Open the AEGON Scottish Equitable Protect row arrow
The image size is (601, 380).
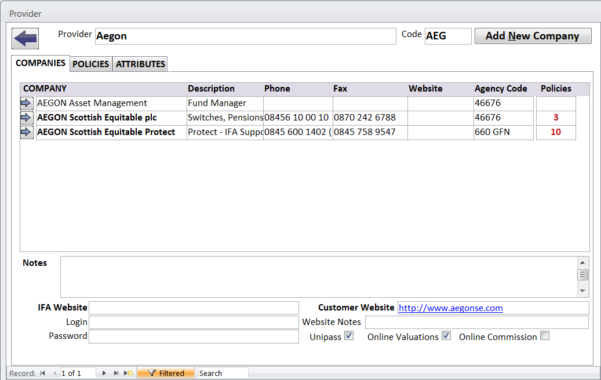point(27,132)
